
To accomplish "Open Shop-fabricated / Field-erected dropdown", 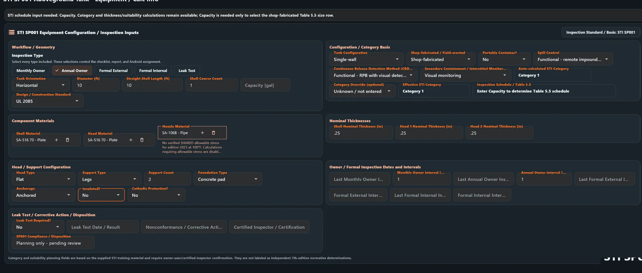I will (x=441, y=59).
